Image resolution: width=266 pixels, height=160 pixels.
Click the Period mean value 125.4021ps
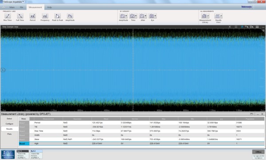(98, 123)
